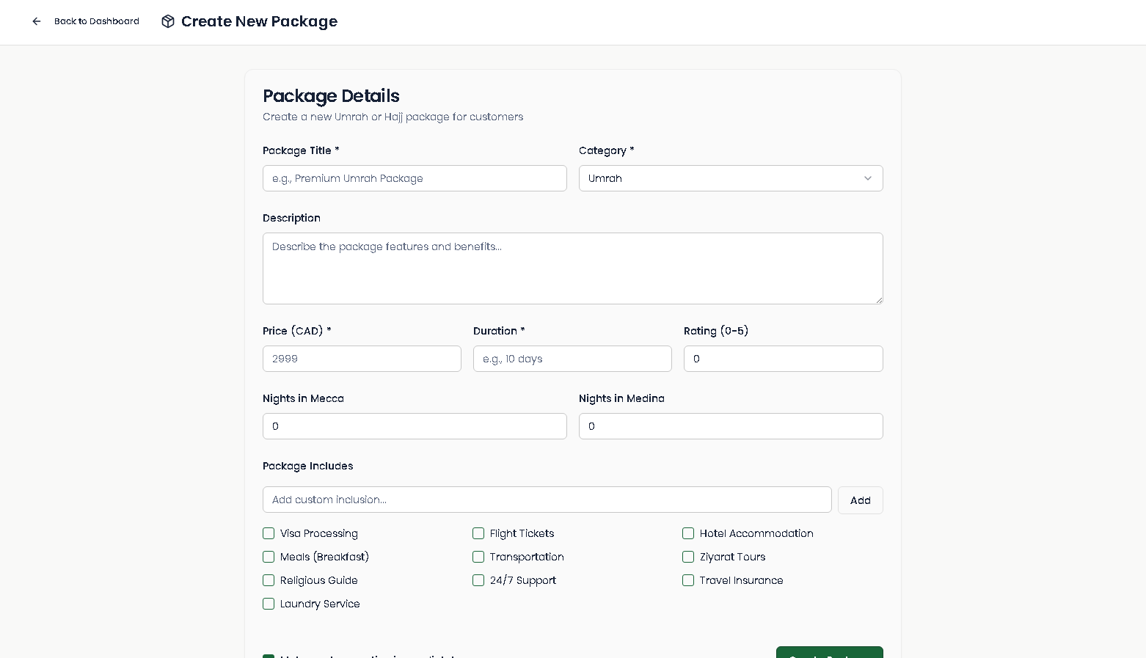Tick the Hotel Accommodation checkbox
The width and height of the screenshot is (1146, 658).
click(x=688, y=533)
